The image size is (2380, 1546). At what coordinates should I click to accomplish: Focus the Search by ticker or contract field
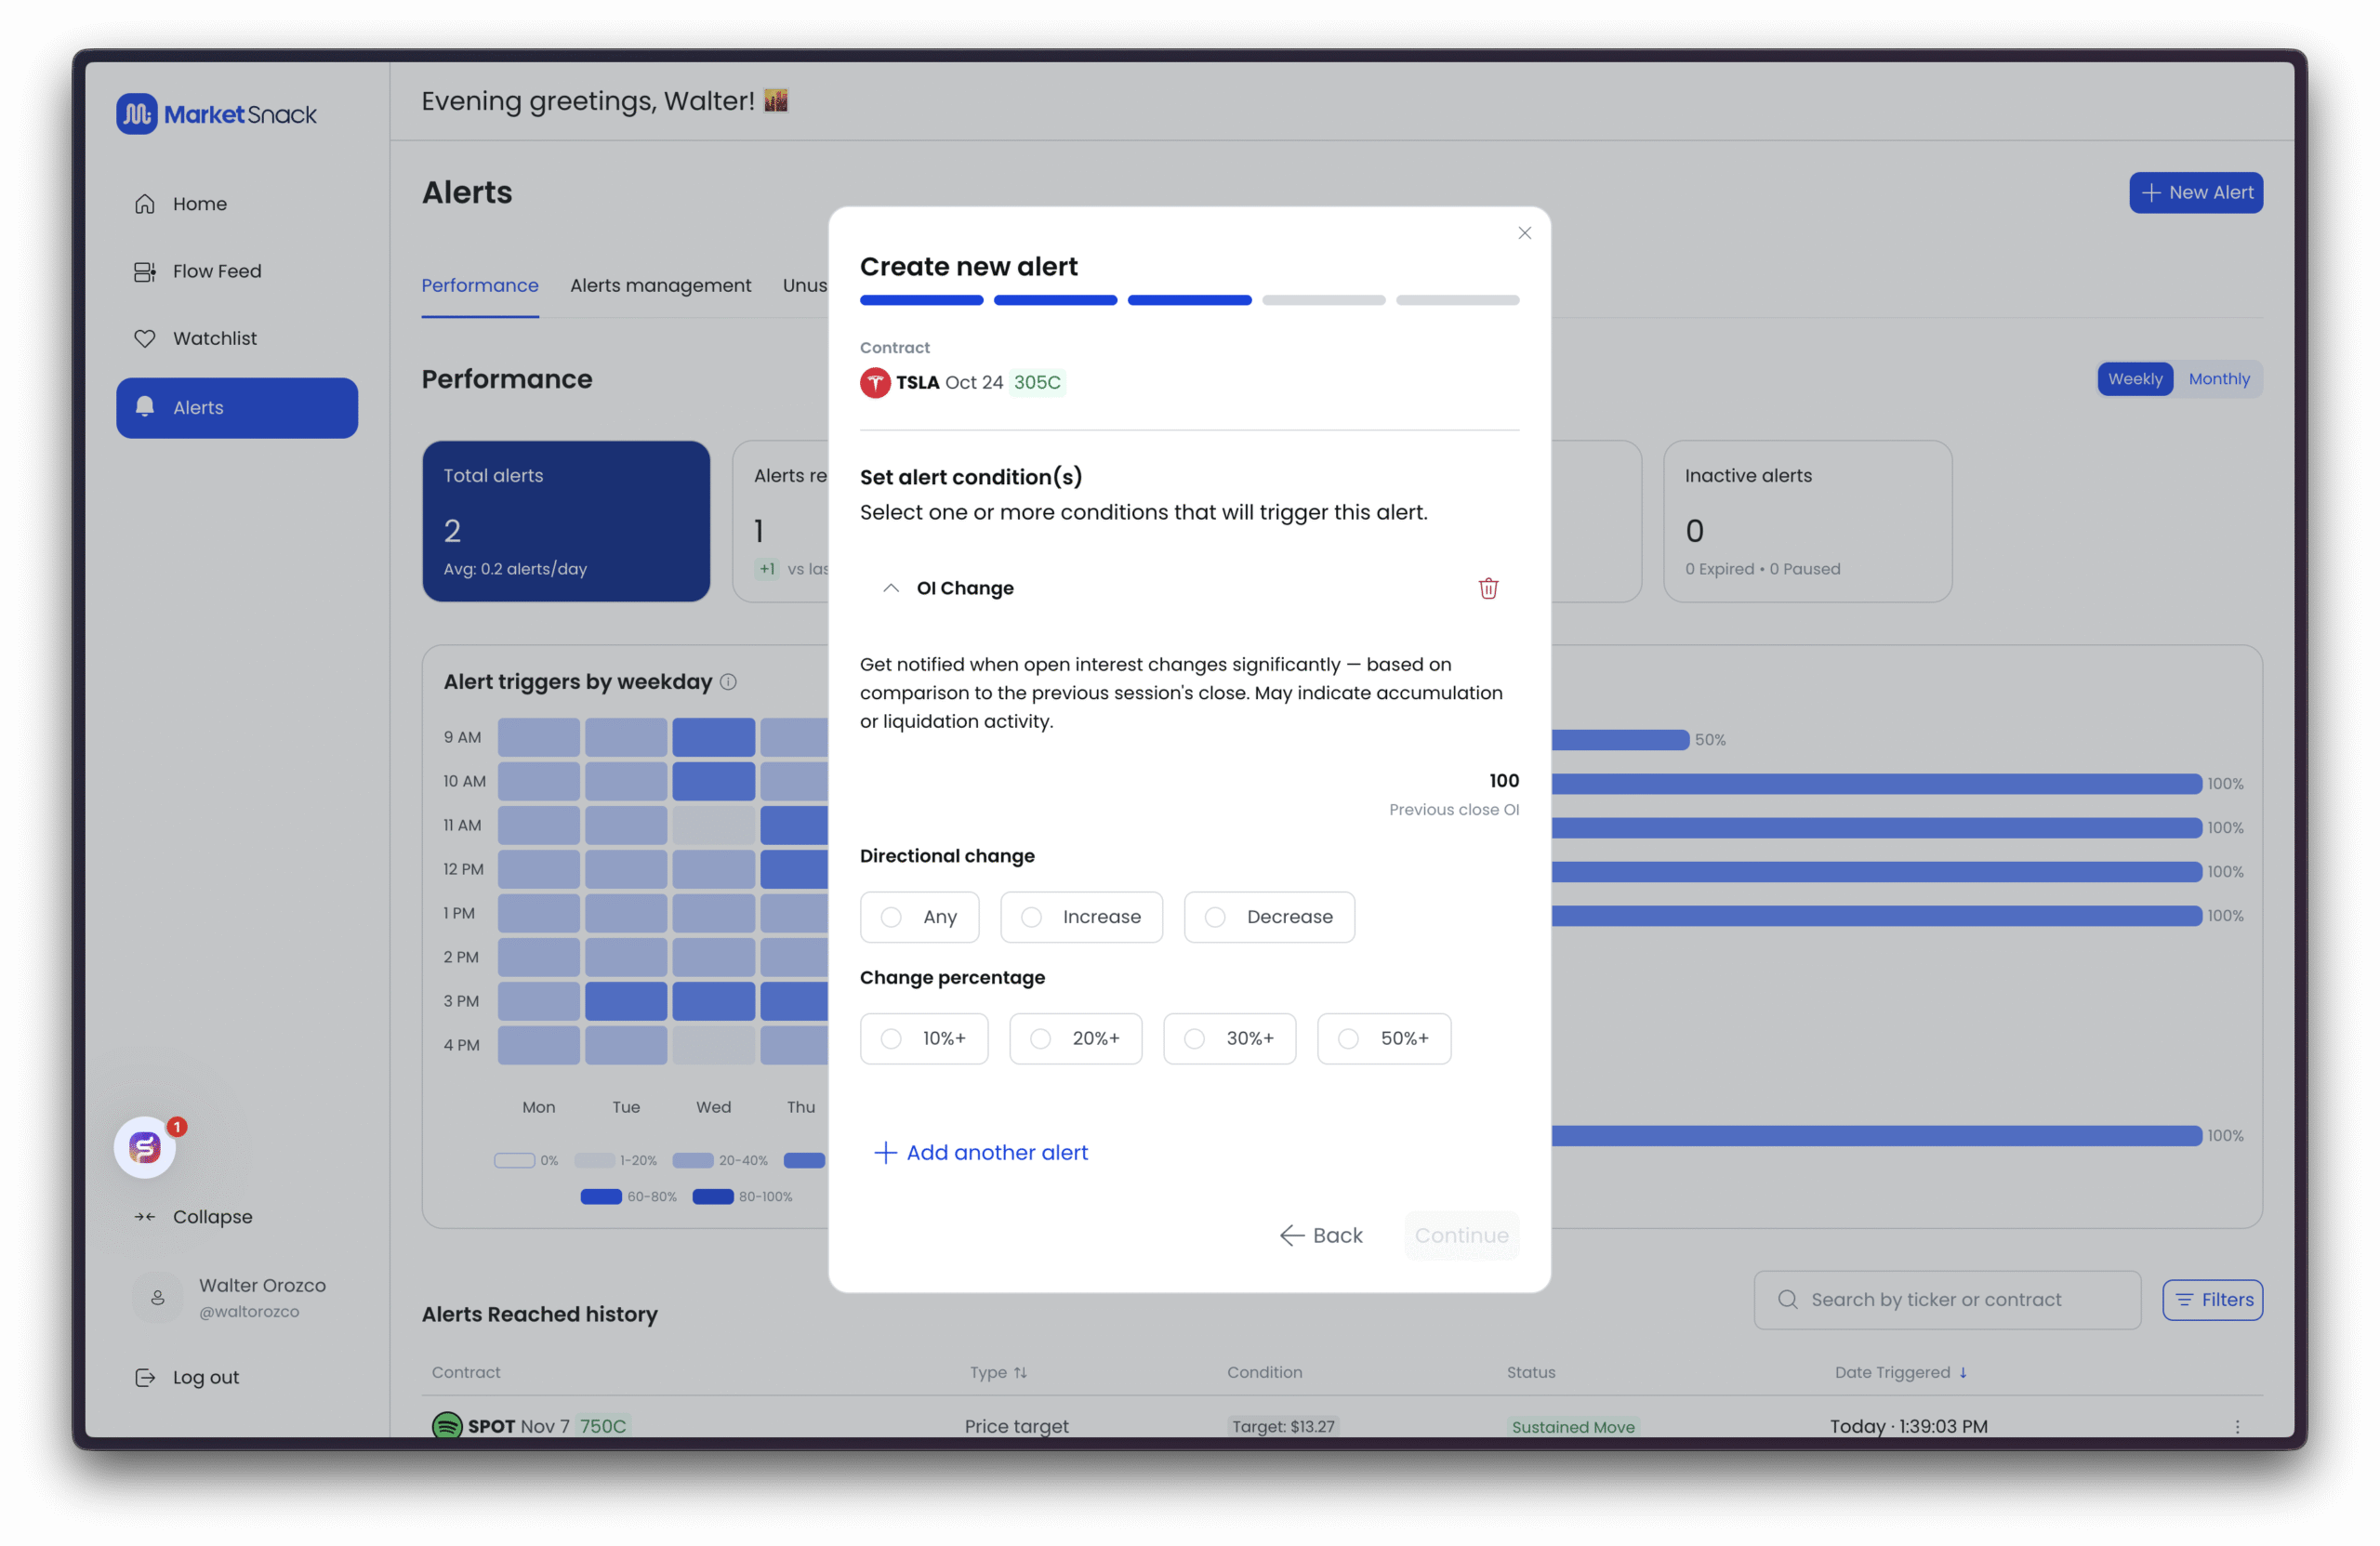(x=1946, y=1300)
